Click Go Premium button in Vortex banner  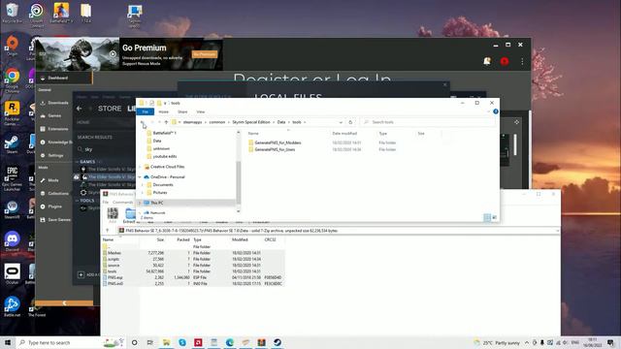click(x=205, y=54)
